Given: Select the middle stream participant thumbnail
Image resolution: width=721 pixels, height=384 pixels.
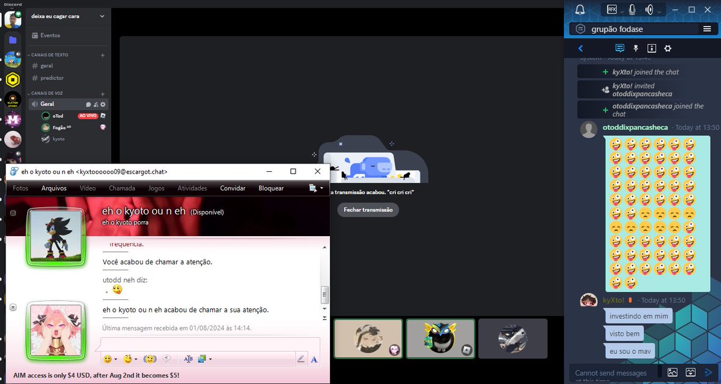Looking at the screenshot, I should pyautogui.click(x=440, y=338).
